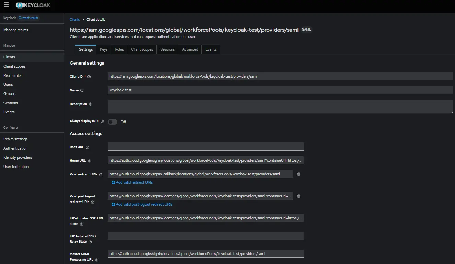Click the Keycloak logo
Screen dimensions: 455x264
tap(33, 5)
